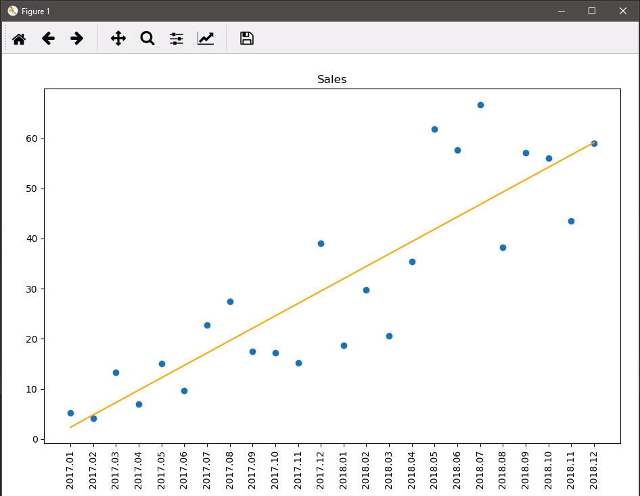Activate the Pan axes tool
The width and height of the screenshot is (640, 496).
pos(118,39)
